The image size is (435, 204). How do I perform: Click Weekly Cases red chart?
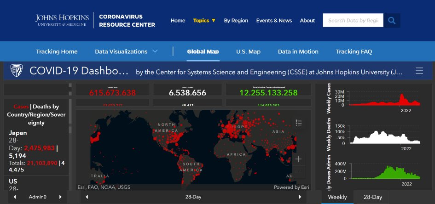[x=384, y=99]
